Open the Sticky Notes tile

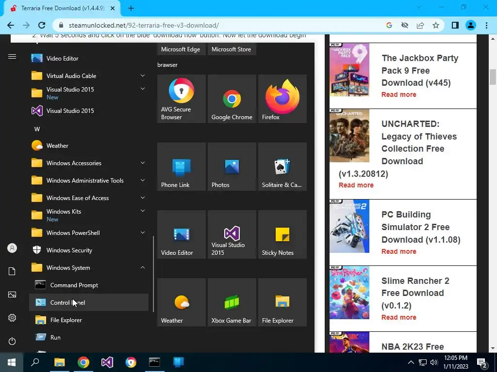pos(282,234)
